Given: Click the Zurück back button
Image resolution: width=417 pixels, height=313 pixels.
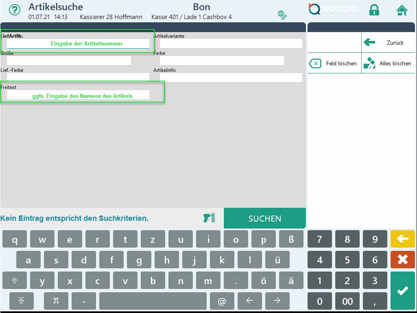Looking at the screenshot, I should 388,43.
